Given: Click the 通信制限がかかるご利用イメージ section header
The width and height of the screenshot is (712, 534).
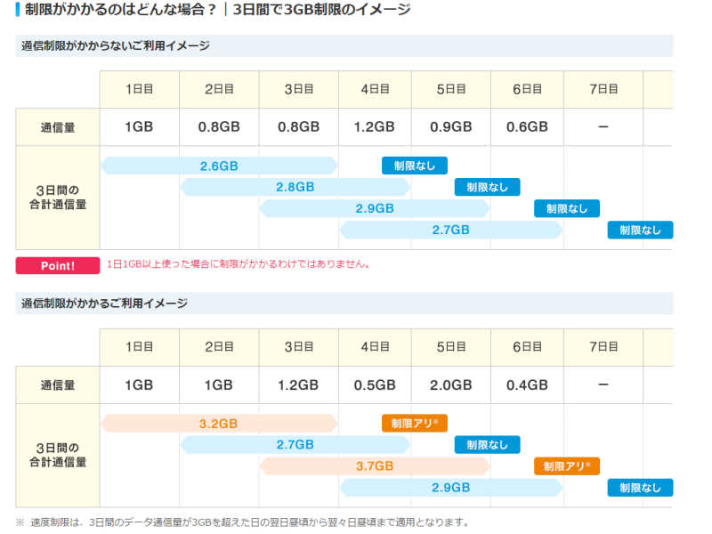Looking at the screenshot, I should point(104,303).
